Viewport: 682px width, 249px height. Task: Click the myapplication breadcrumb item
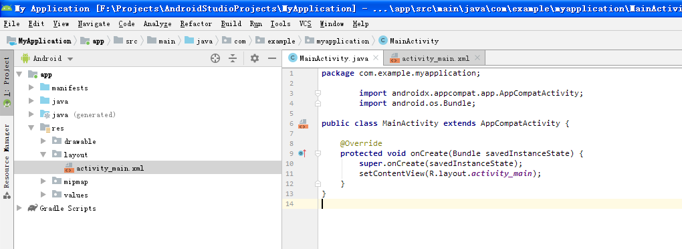coord(337,41)
